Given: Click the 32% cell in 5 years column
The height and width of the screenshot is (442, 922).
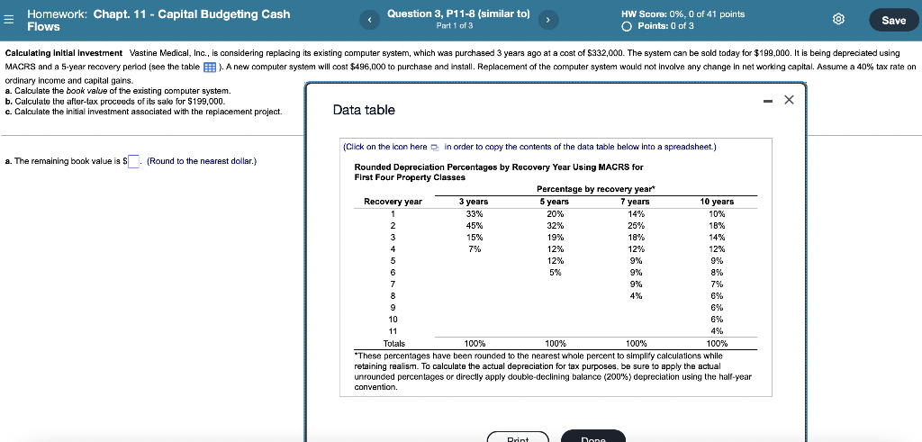Looking at the screenshot, I should pos(556,226).
